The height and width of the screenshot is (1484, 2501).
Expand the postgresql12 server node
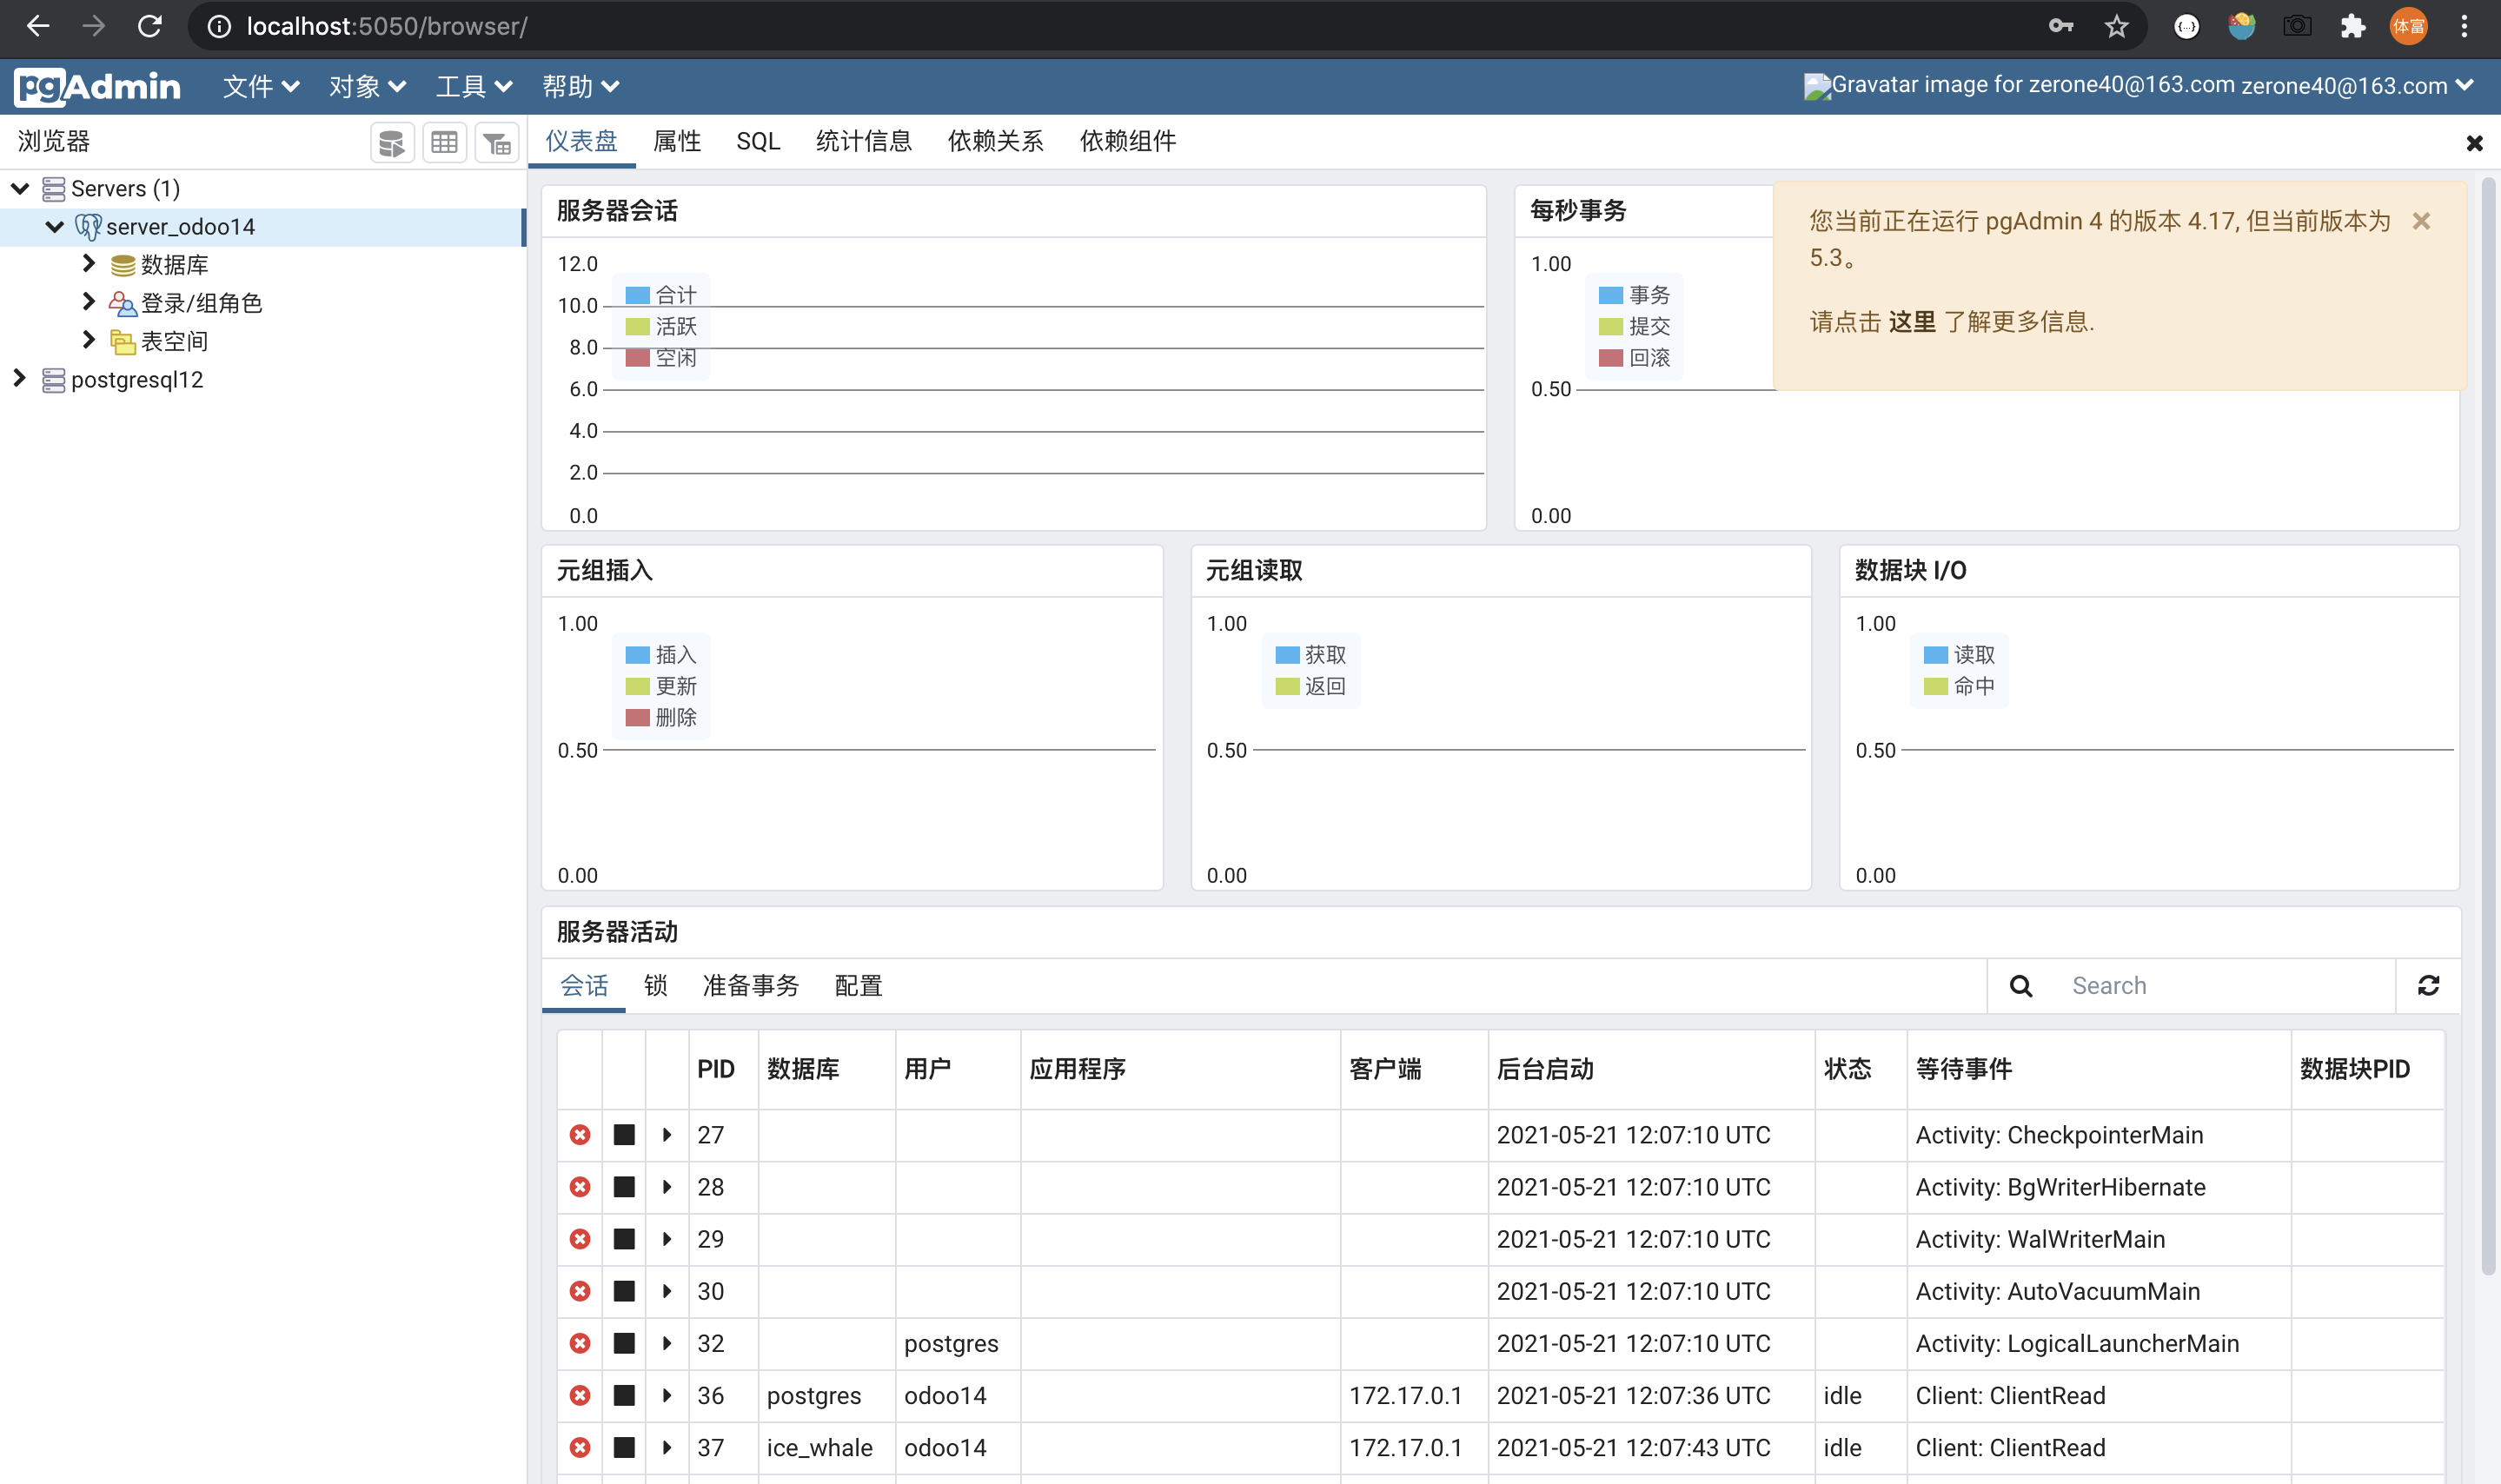coord(18,379)
